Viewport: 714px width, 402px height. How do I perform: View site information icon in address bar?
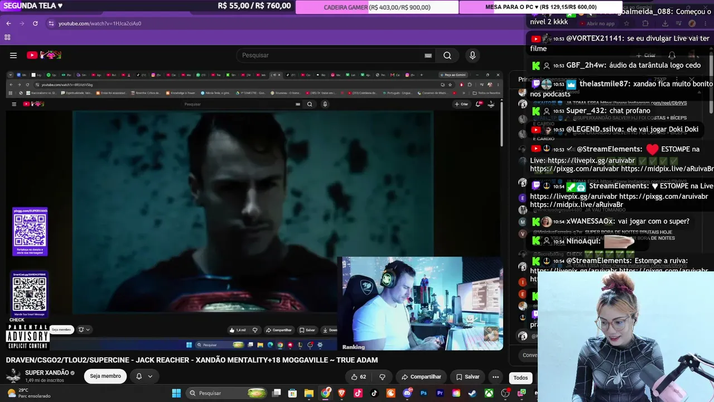(x=51, y=23)
